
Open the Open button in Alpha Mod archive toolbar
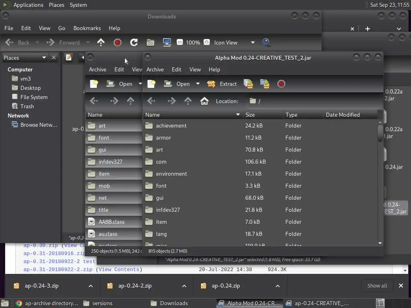pyautogui.click(x=177, y=84)
